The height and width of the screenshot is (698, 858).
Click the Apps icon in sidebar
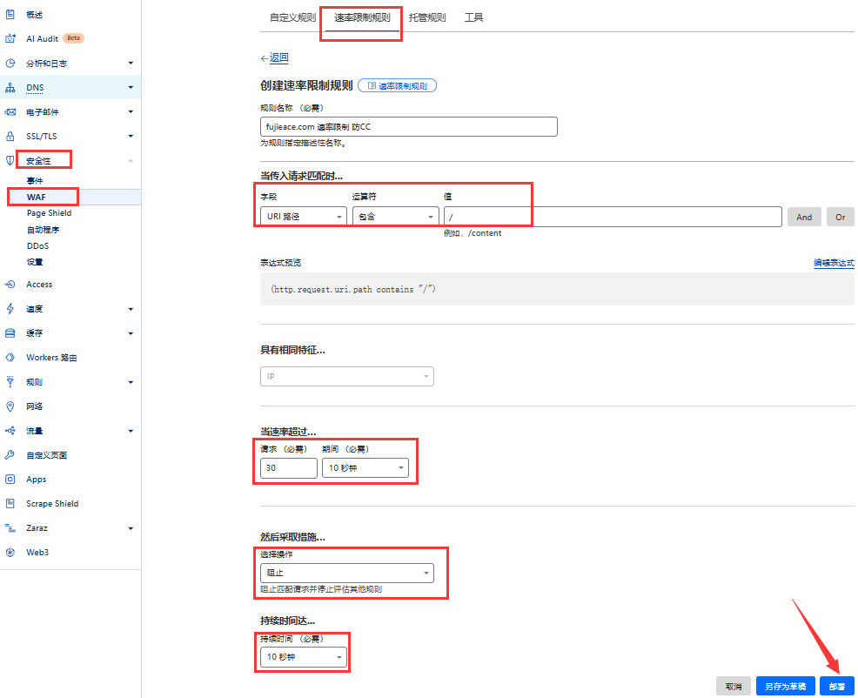point(10,480)
